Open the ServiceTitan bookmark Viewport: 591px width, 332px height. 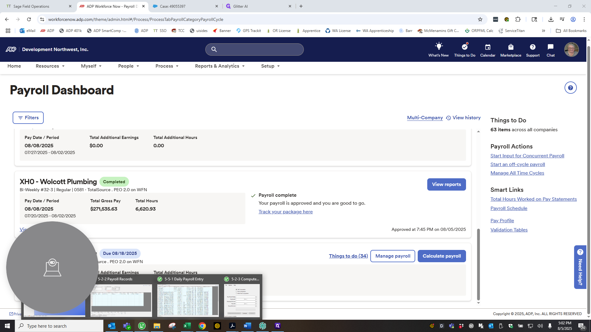511,31
